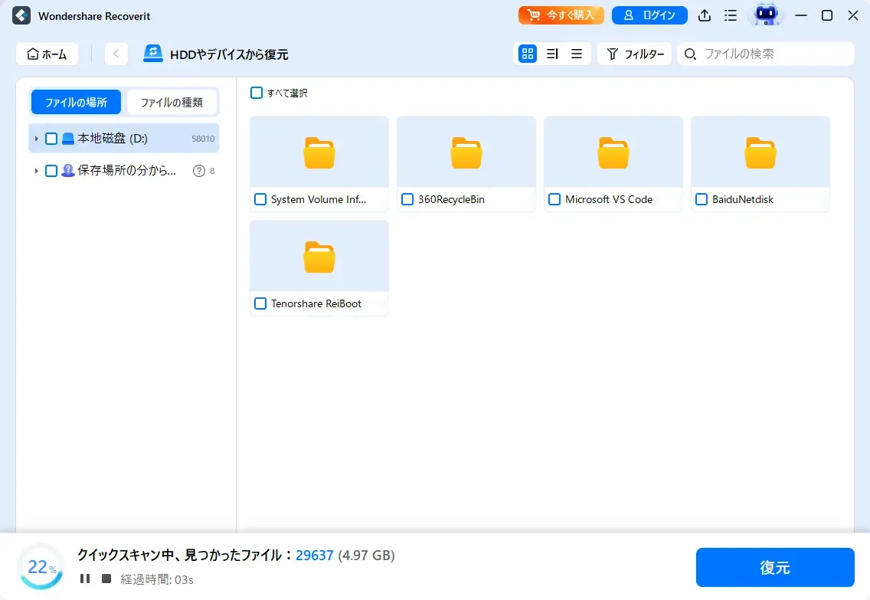Image resolution: width=870 pixels, height=600 pixels.
Task: Open the BaiduNetdisk folder icon
Action: (760, 152)
